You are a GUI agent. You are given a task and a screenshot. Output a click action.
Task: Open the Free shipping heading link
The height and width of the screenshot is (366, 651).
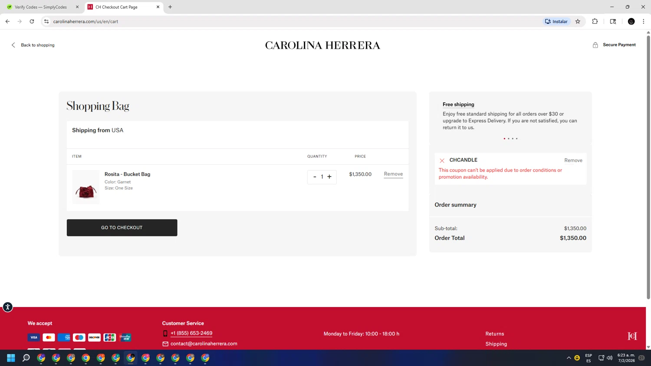point(458,105)
